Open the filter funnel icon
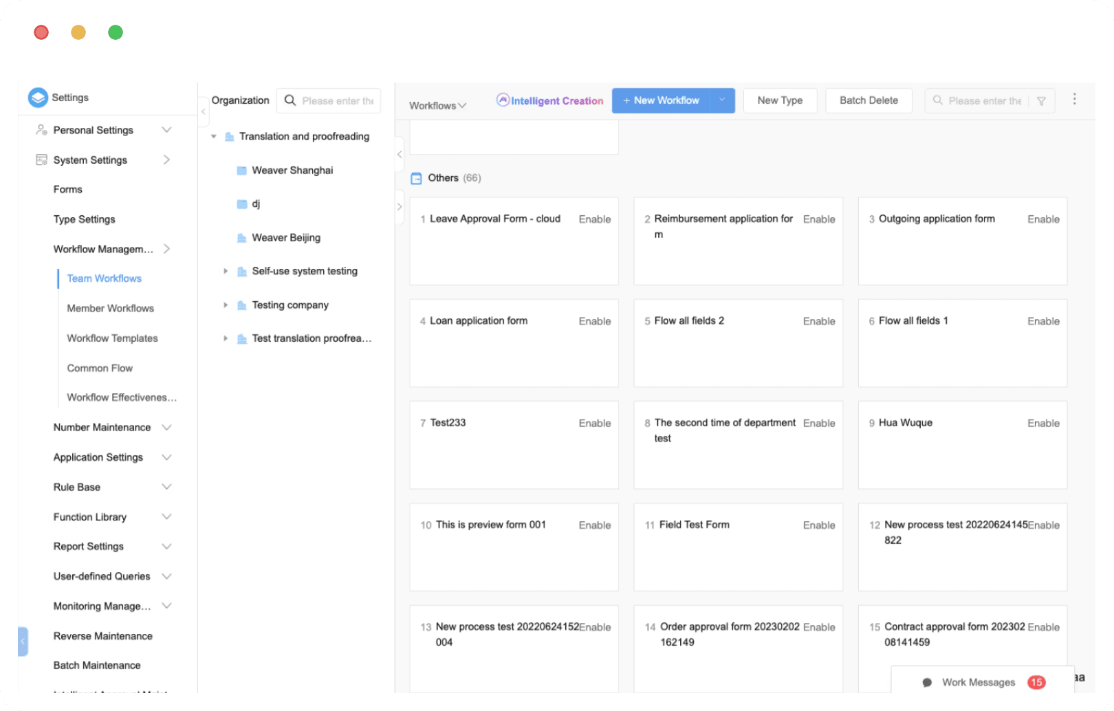 click(1041, 101)
